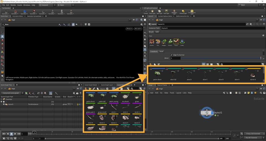The image size is (266, 141).
Task: Adjust the Blend slider
Action: click(221, 58)
